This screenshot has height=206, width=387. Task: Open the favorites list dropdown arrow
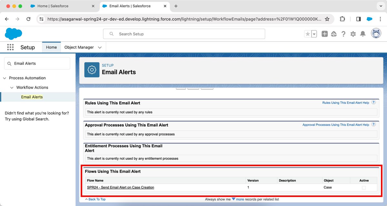[314, 34]
